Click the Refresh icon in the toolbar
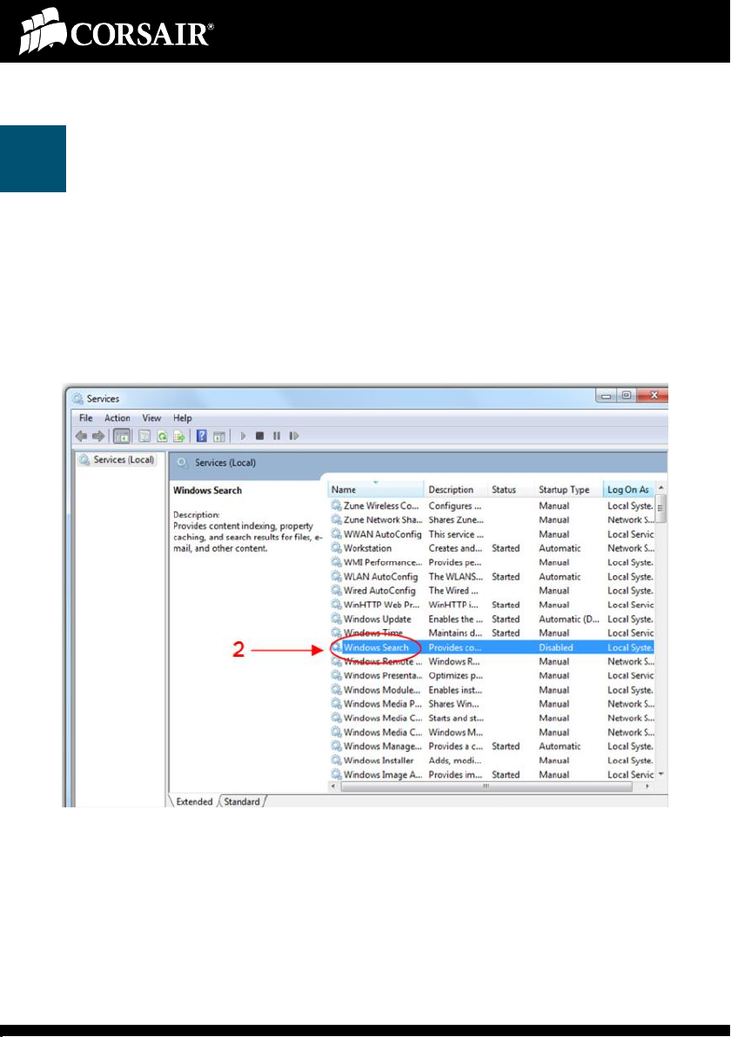Screen dimensions: 731x1037 pos(163,435)
